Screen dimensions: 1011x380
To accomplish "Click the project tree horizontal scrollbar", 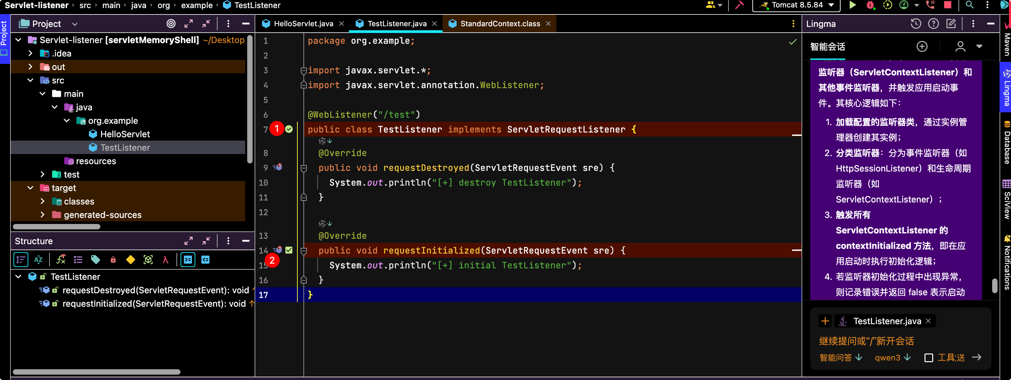I will 57,226.
